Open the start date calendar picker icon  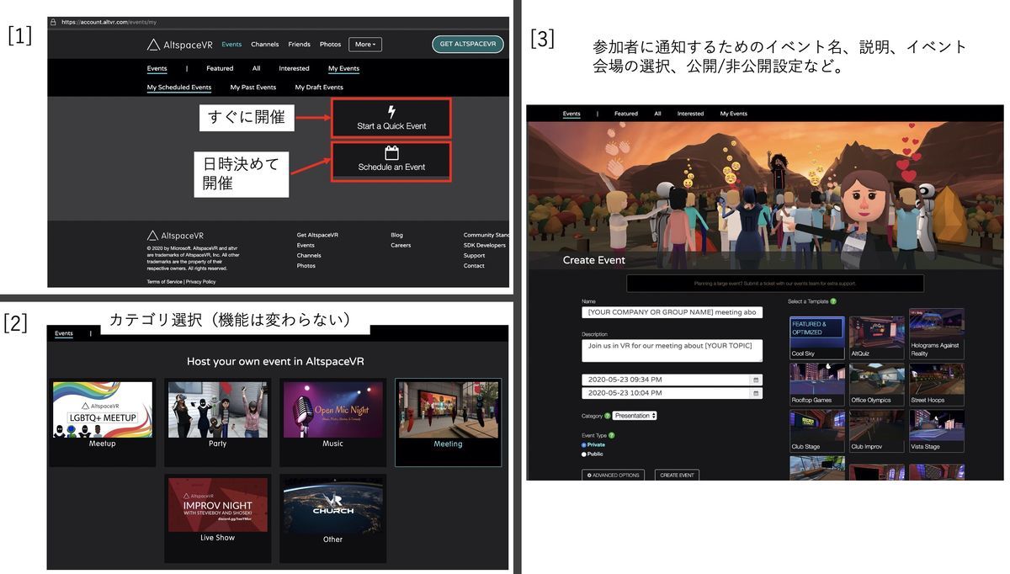[757, 380]
